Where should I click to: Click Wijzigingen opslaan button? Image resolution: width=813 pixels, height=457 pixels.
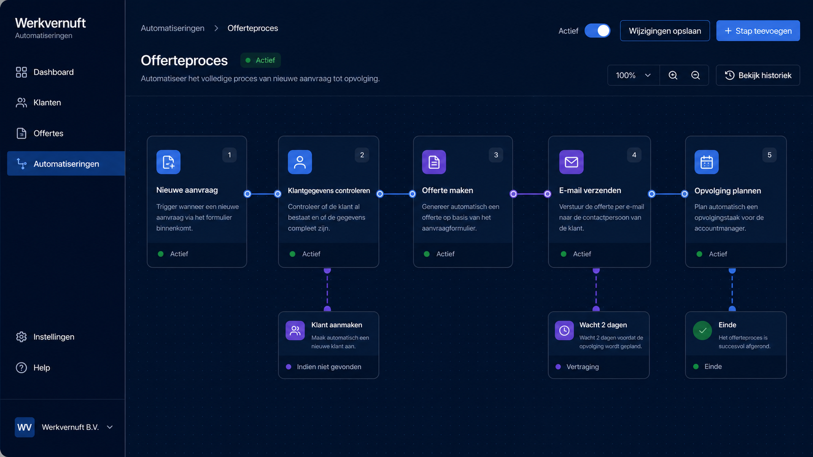pyautogui.click(x=665, y=31)
